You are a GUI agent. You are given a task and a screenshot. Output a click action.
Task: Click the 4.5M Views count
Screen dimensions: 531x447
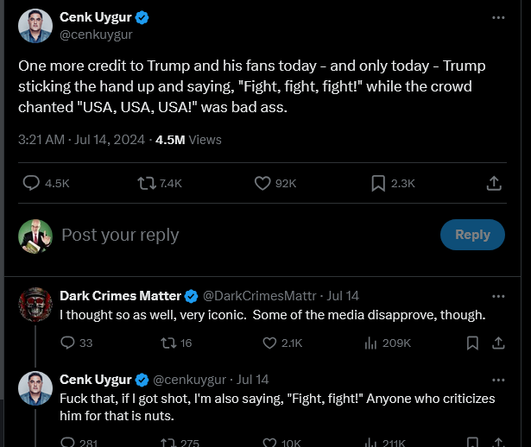188,139
